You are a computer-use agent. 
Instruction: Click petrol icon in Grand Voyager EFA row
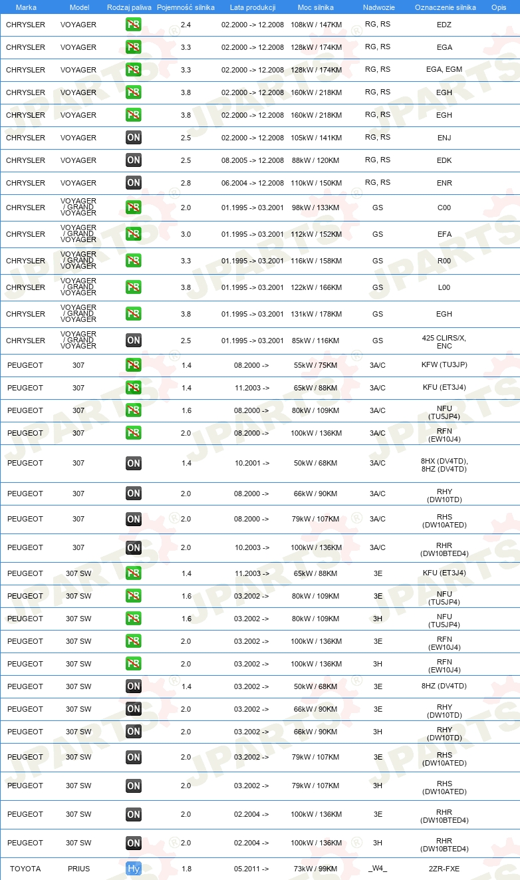click(134, 234)
